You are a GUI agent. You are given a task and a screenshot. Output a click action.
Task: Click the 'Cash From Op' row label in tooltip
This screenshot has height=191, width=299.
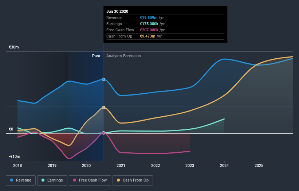pos(119,36)
